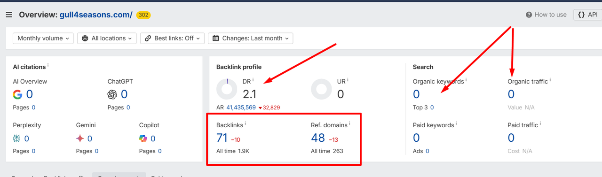Click the Ref. domains info icon

click(x=349, y=124)
